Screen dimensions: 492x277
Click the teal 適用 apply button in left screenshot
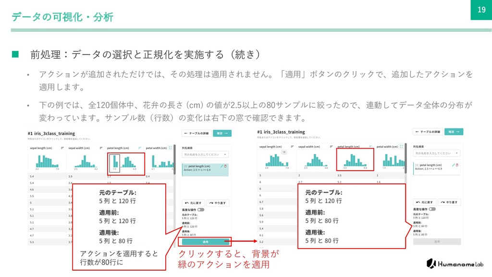[x=206, y=242]
